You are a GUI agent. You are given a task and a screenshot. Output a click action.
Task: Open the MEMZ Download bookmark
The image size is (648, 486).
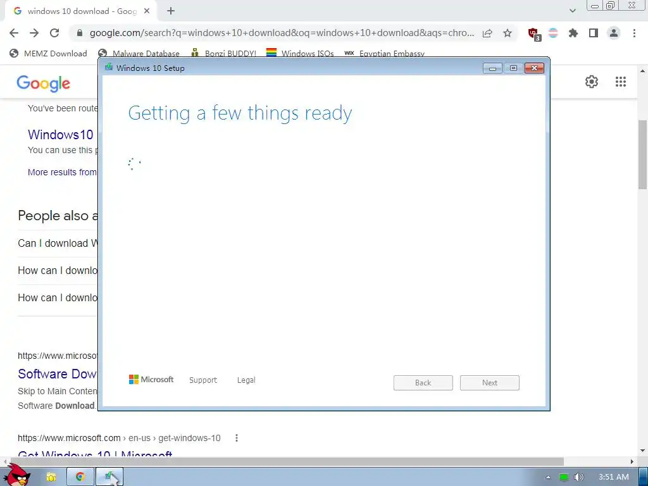(48, 53)
